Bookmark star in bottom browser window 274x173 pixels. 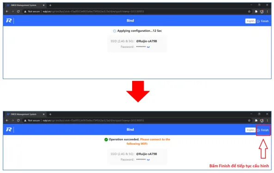click(x=249, y=121)
